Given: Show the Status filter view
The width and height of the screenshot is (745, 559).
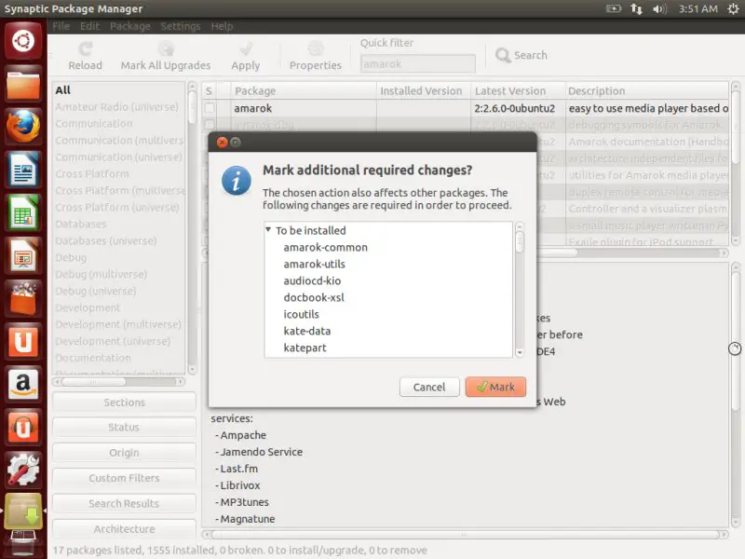Looking at the screenshot, I should point(124,428).
